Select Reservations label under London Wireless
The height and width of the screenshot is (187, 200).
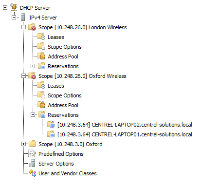[63, 66]
